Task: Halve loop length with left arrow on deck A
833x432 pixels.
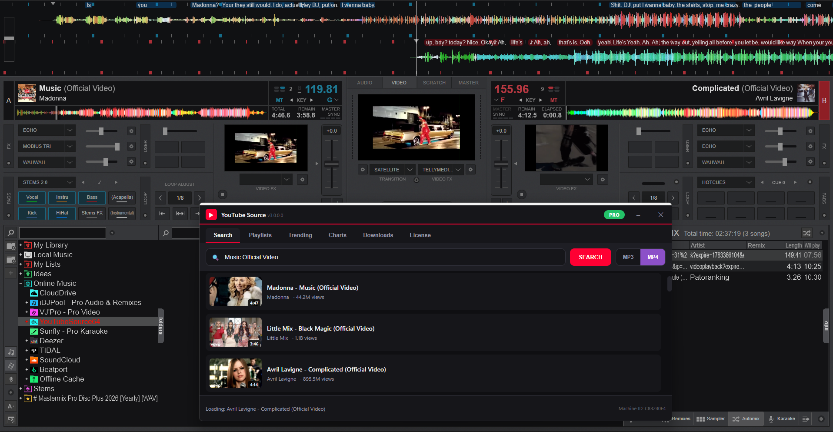Action: 160,198
